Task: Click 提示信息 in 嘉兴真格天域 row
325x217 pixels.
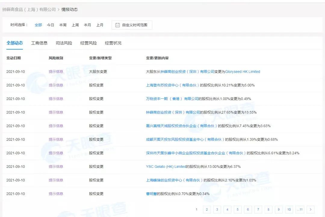Action: pos(56,126)
